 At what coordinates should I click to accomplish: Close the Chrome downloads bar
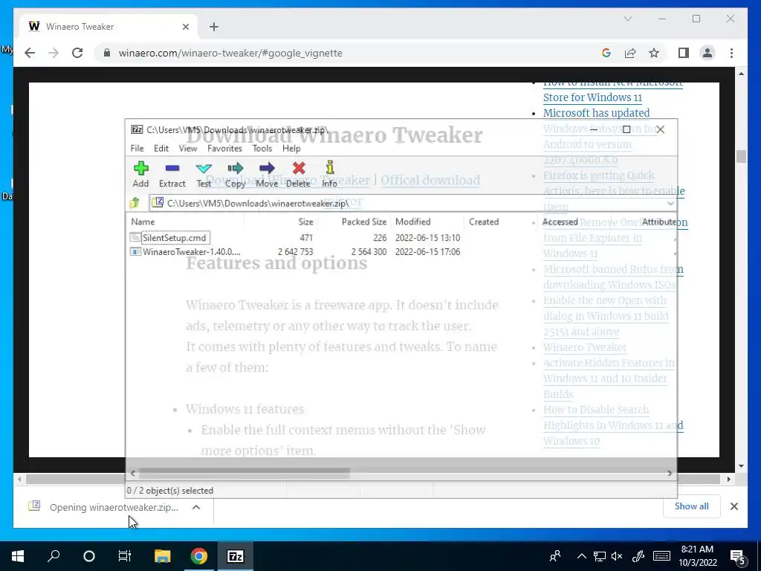tap(734, 506)
